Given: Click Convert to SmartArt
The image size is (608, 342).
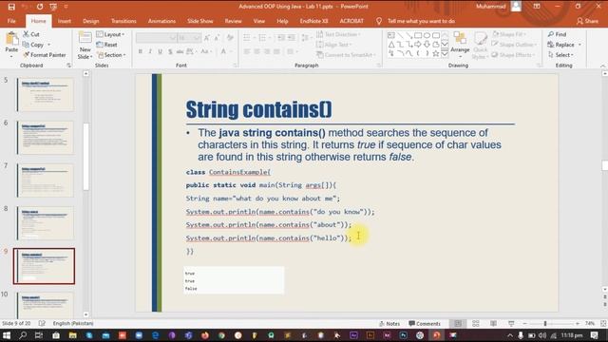Looking at the screenshot, I should [346, 55].
